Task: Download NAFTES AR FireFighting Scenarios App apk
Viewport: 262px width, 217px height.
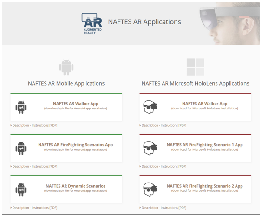Action: coord(76,145)
